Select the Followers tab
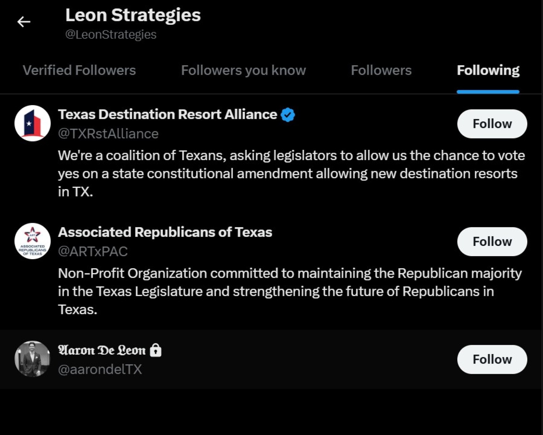The width and height of the screenshot is (543, 435). pyautogui.click(x=381, y=70)
